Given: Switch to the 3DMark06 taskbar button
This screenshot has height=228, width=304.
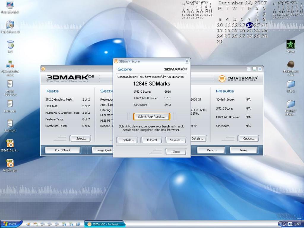Looking at the screenshot, I should pos(105,224).
